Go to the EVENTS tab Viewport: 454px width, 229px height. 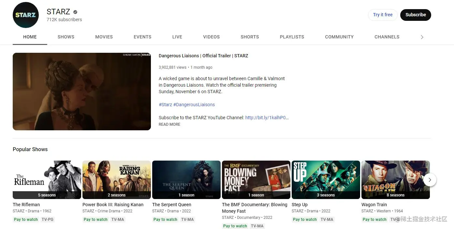[x=142, y=37]
